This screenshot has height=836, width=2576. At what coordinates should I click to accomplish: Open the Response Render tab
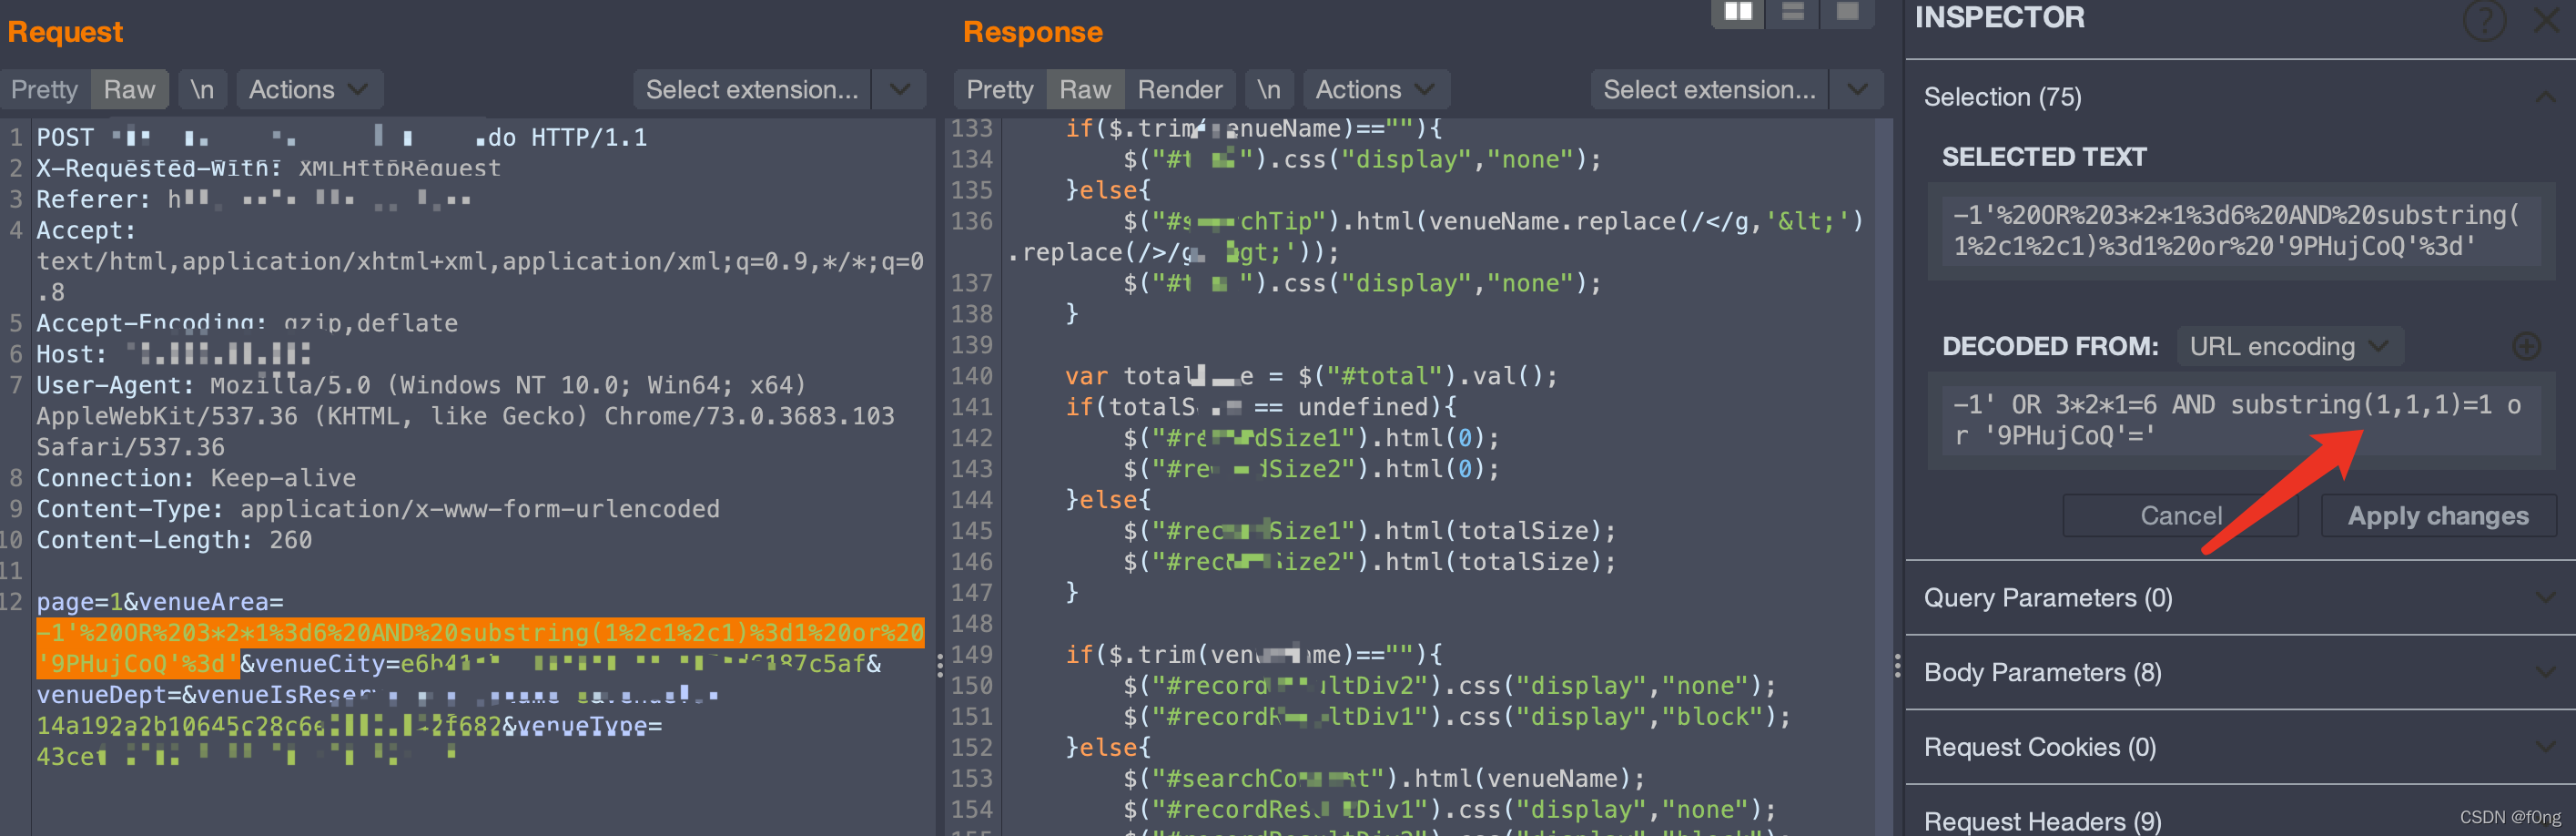pyautogui.click(x=1180, y=90)
